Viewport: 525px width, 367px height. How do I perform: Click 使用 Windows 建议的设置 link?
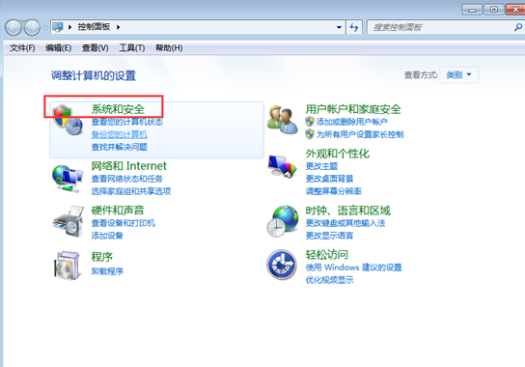pos(353,268)
